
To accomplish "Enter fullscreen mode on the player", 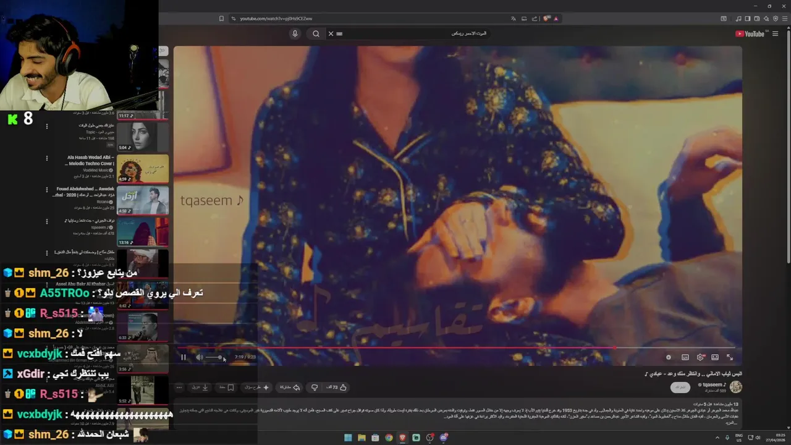I will tap(730, 357).
